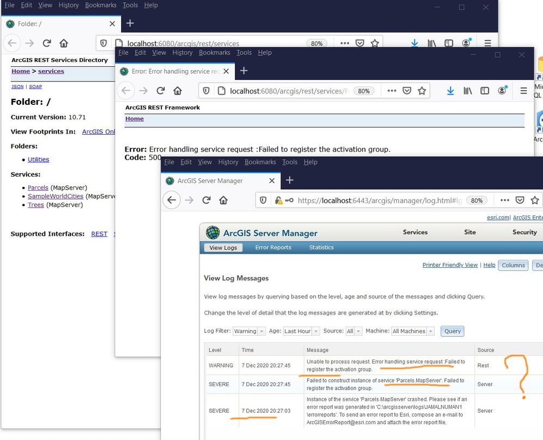Screen dimensions: 543x440
Task: Reload page in Server Manager window
Action: tap(207, 200)
